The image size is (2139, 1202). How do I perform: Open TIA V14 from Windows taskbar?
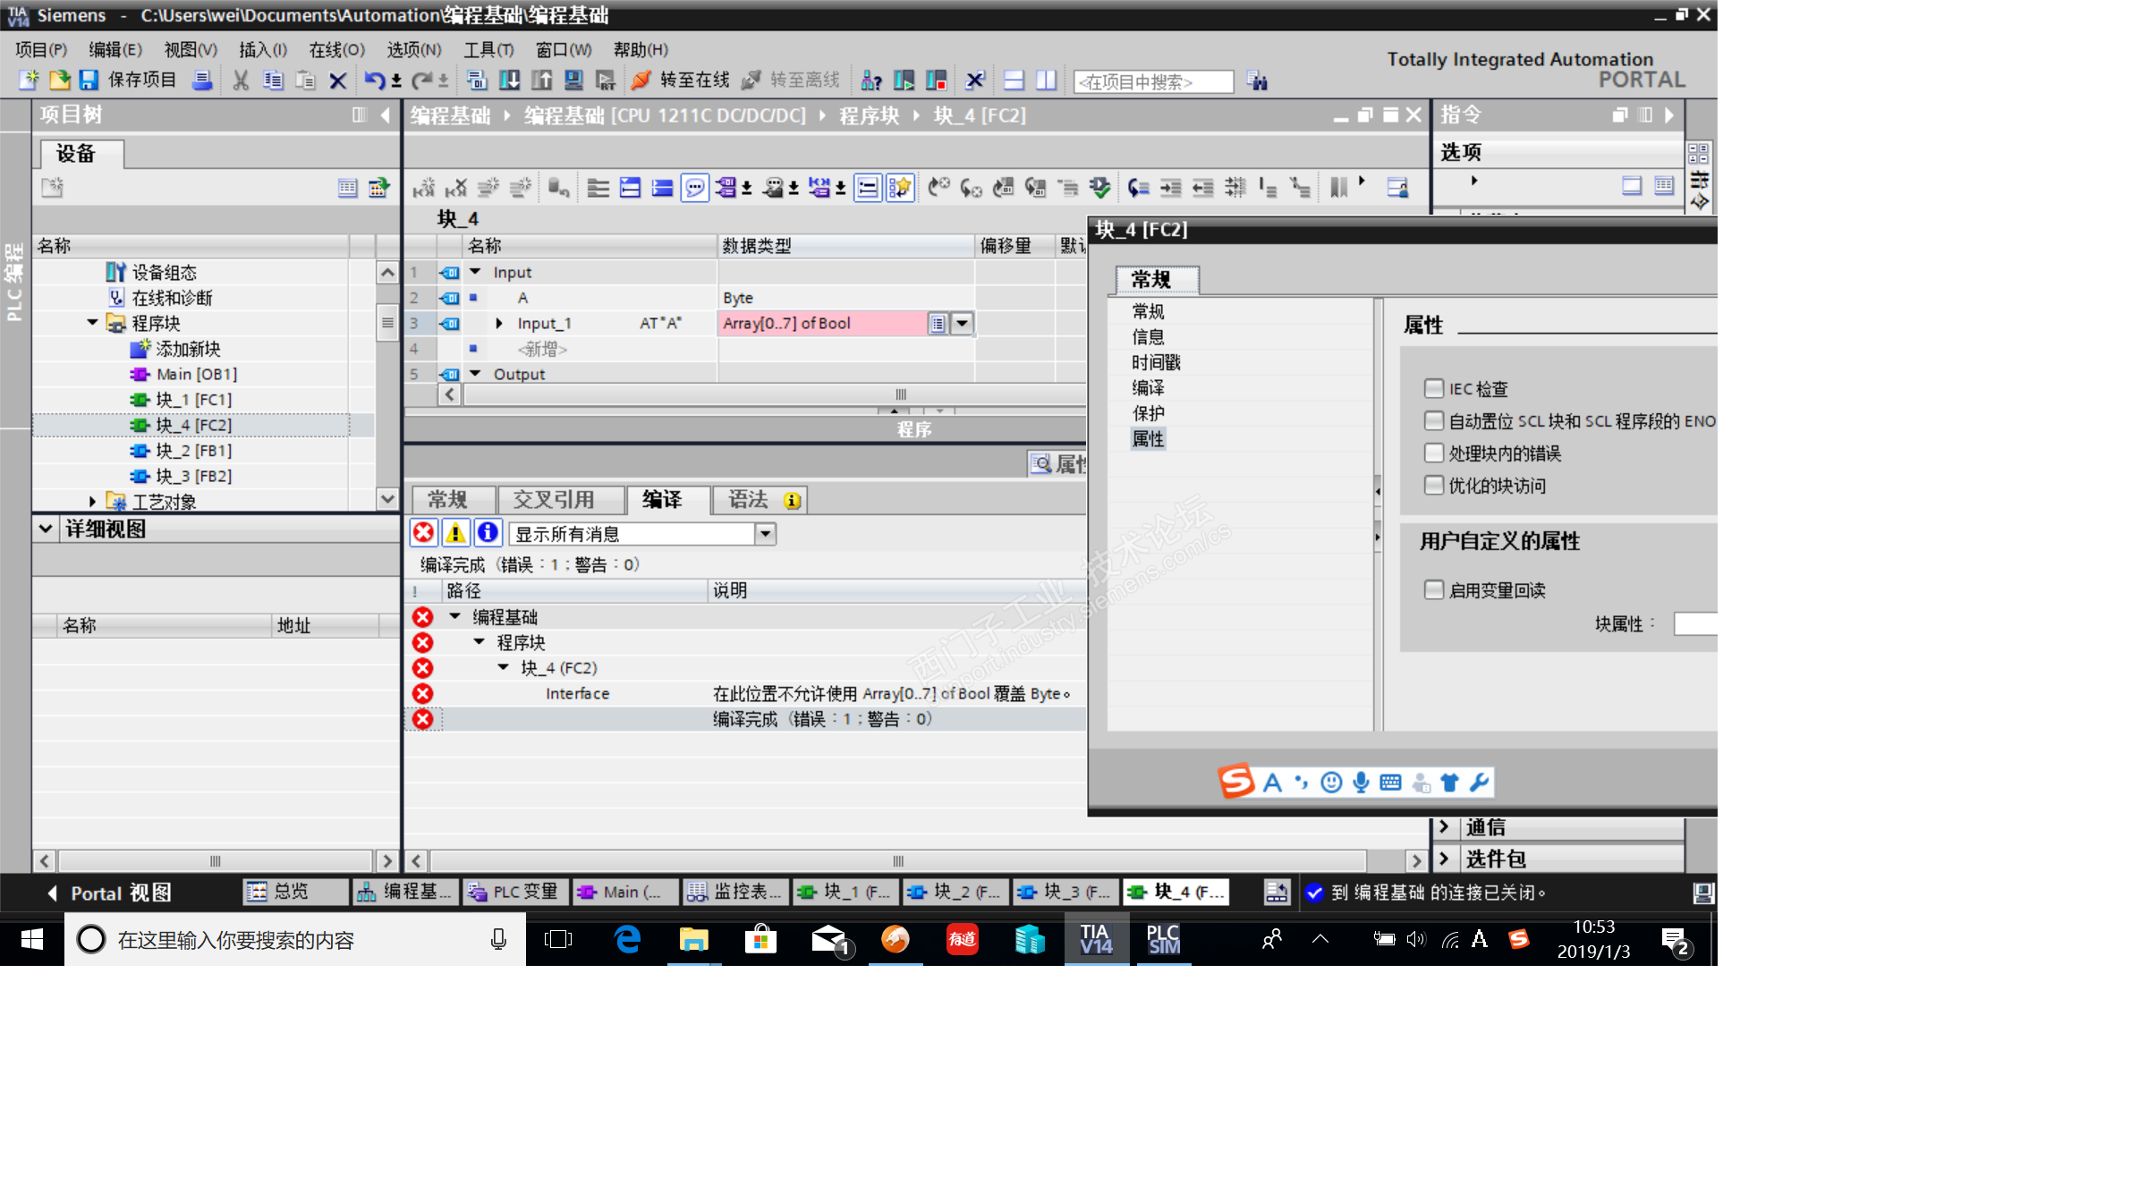point(1096,939)
